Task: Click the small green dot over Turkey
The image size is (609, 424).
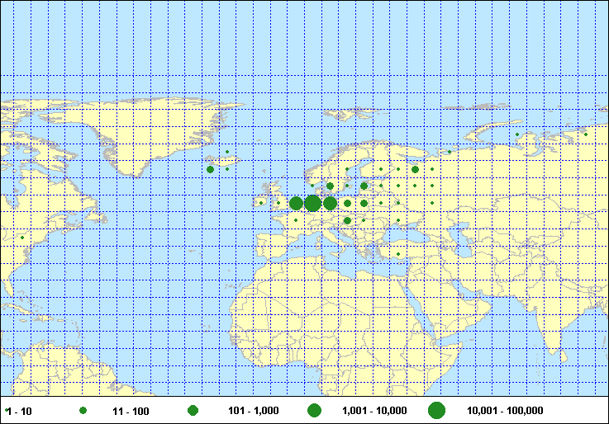Action: [398, 254]
